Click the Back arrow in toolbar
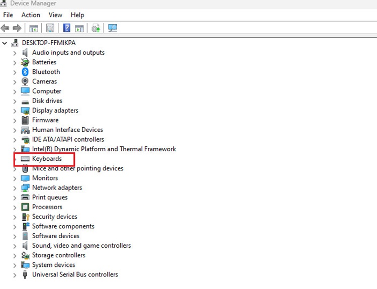The image size is (377, 289). [6, 28]
